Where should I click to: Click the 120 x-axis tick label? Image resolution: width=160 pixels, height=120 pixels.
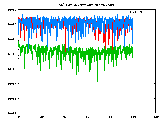(156, 117)
